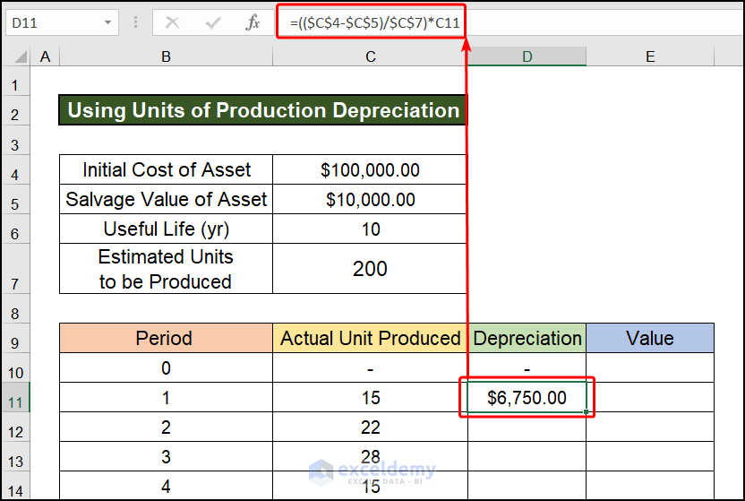
Task: Select column E header
Action: [650, 56]
